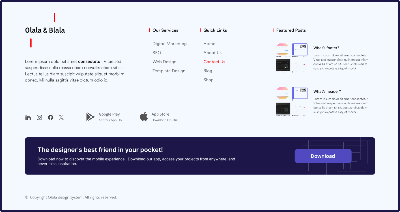The height and width of the screenshot is (212, 400).
Task: Open Template Design link
Action: point(169,71)
